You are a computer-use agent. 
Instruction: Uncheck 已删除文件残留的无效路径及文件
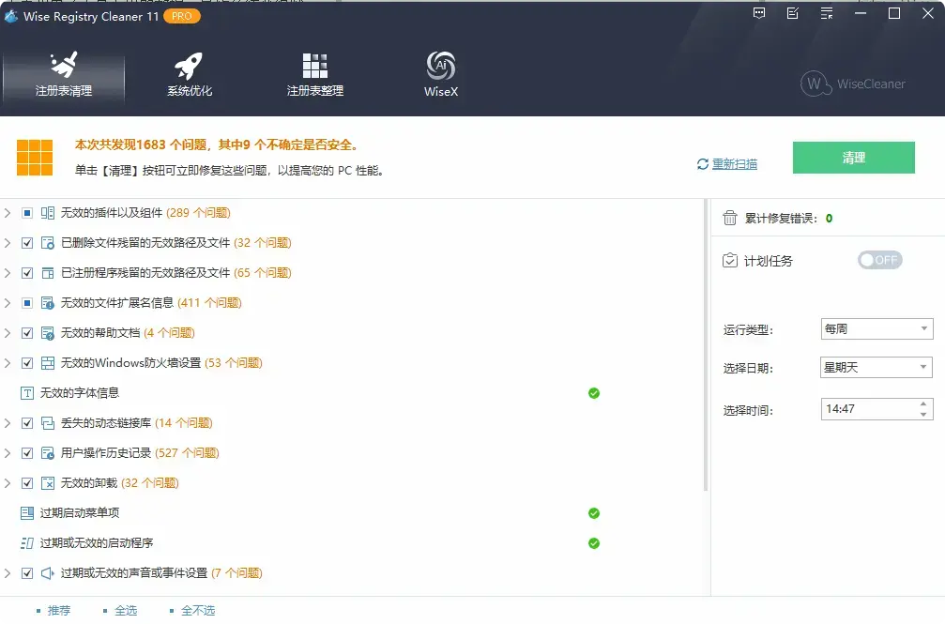29,242
